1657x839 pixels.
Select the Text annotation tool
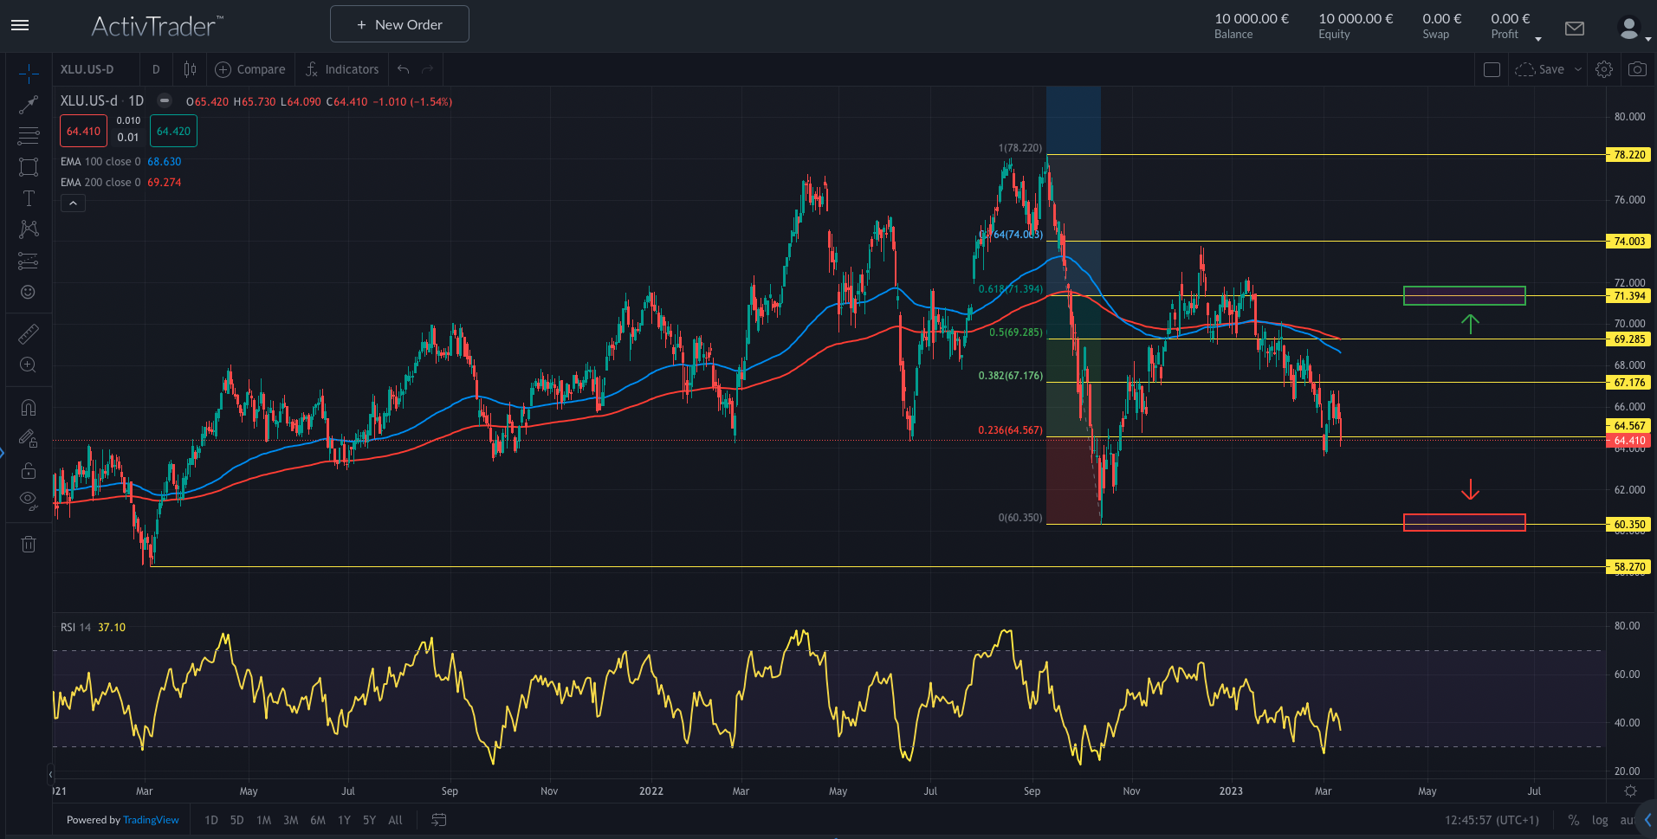[29, 198]
